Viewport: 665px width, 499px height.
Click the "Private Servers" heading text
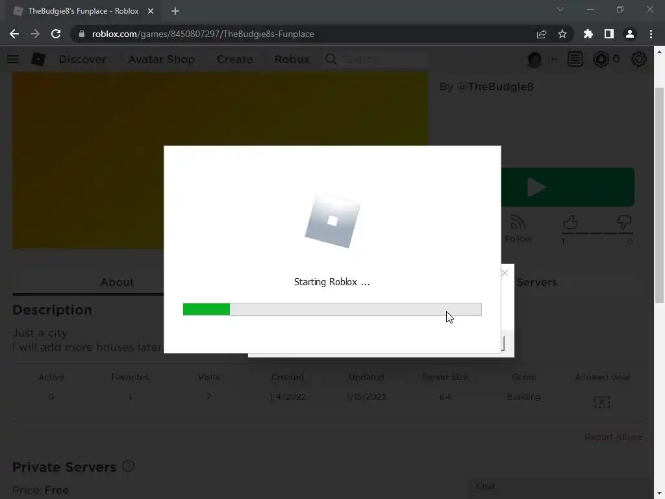(64, 467)
